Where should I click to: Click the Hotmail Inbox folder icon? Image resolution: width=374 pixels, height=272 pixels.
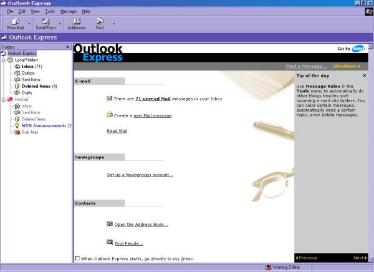(x=17, y=106)
